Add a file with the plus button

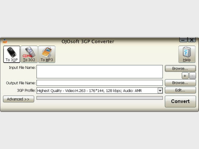[x=185, y=76]
